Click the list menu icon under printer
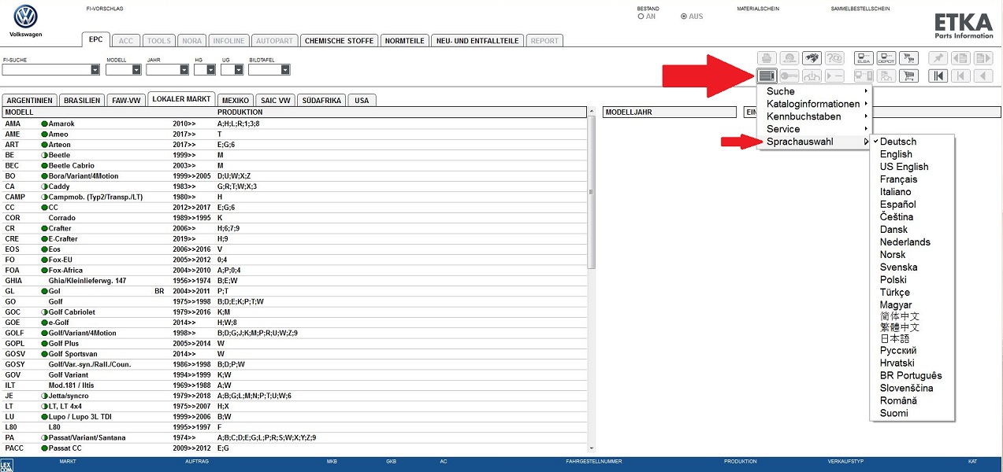 (767, 76)
